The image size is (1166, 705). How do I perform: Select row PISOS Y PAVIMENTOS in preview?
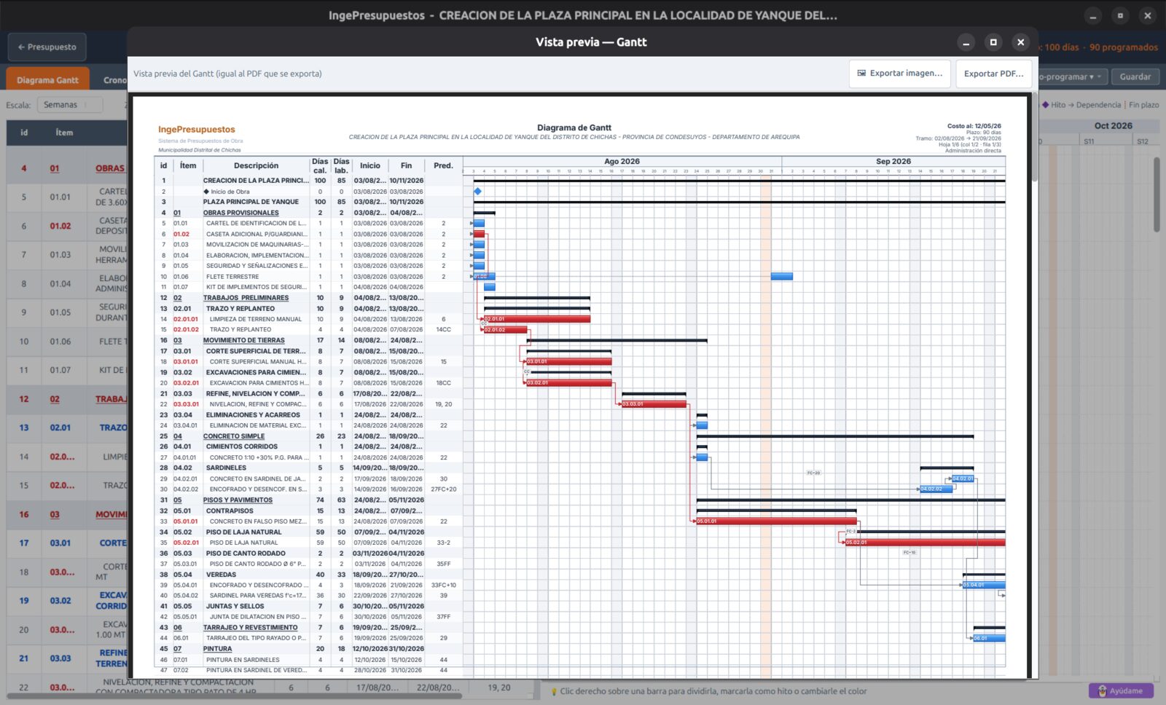308,500
